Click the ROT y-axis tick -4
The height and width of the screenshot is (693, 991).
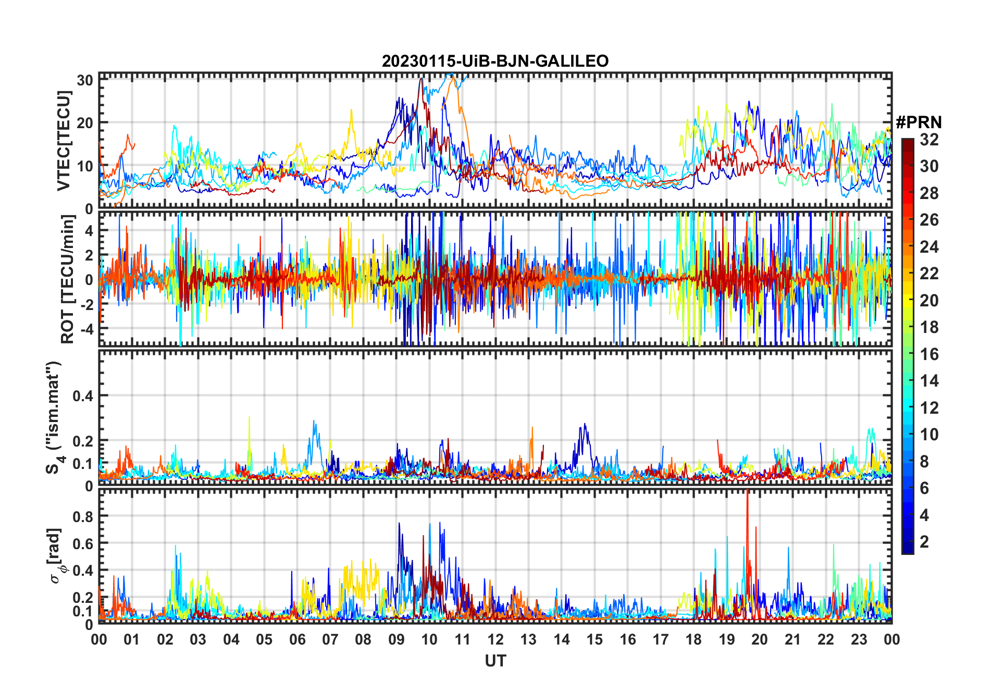pyautogui.click(x=86, y=329)
